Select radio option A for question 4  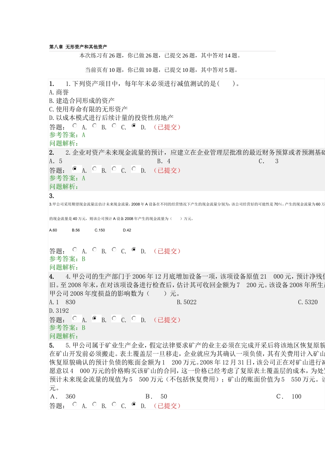coord(75,318)
